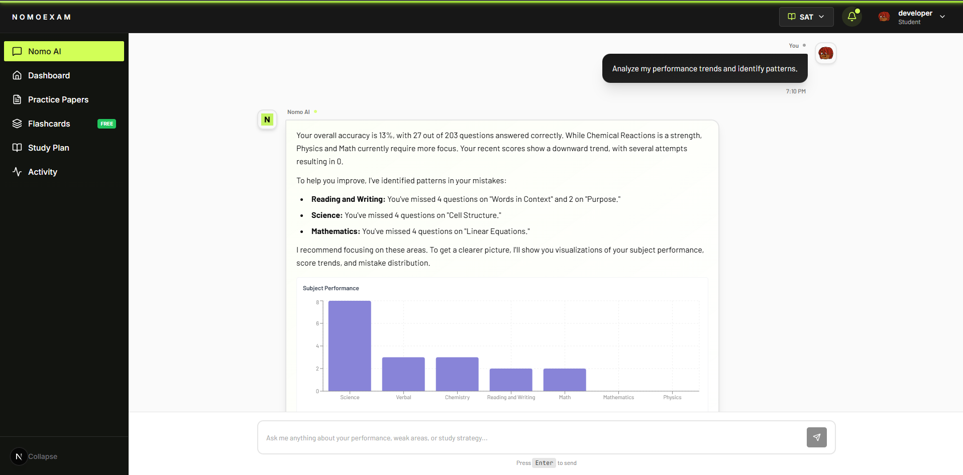Click the 7:10 PM timestamp
The image size is (963, 475).
click(x=796, y=91)
